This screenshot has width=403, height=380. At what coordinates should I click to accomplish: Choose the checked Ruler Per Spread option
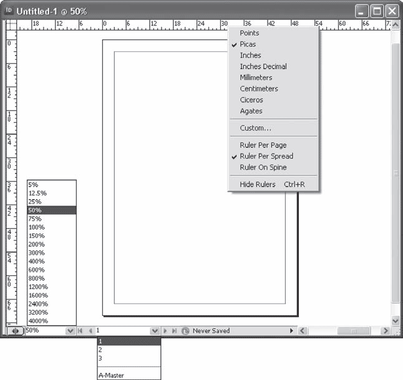coord(266,156)
